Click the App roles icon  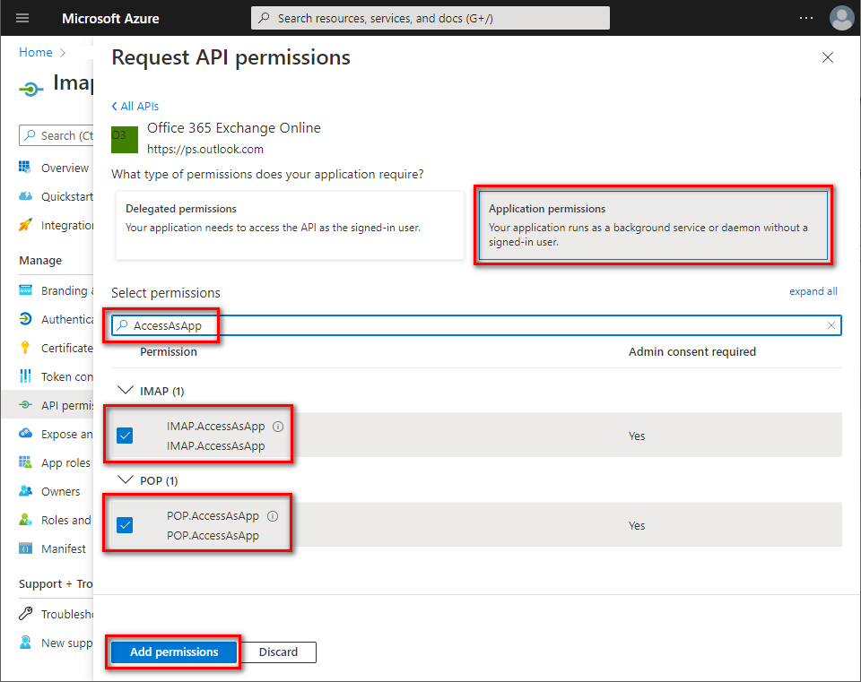pyautogui.click(x=25, y=462)
